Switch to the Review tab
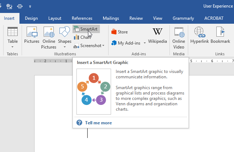The image size is (234, 152). click(136, 18)
